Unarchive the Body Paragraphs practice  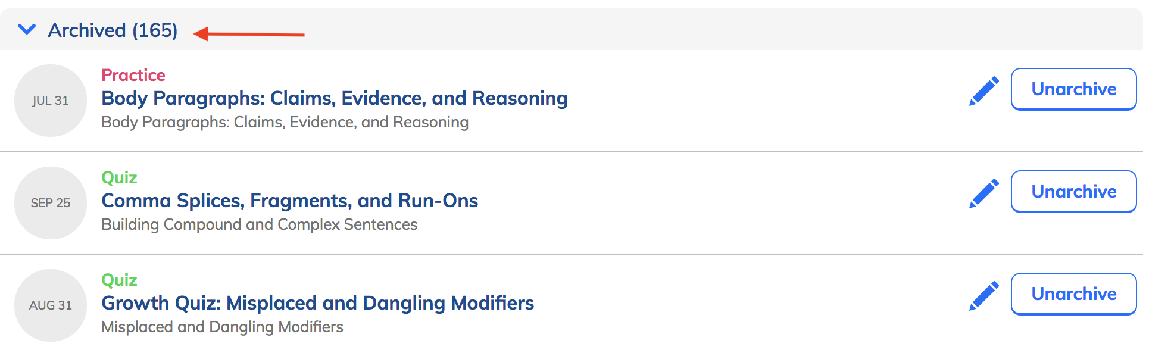1073,89
